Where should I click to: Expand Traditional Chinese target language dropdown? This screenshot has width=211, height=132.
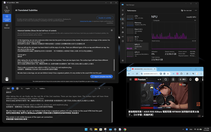(x=43, y=88)
